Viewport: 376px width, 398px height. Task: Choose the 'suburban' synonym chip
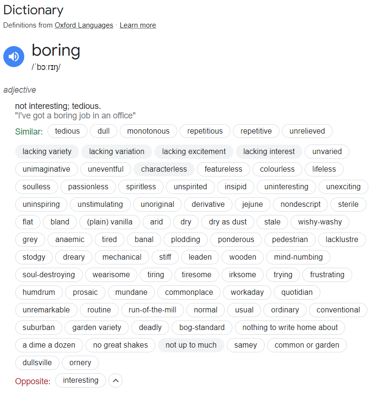[x=39, y=327]
